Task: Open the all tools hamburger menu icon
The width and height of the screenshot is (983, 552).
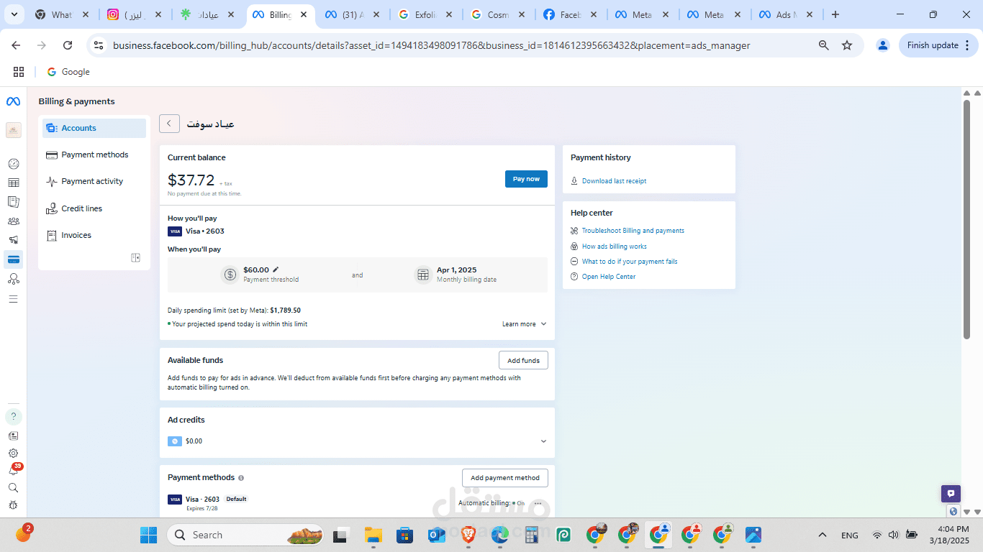Action: coord(13,298)
